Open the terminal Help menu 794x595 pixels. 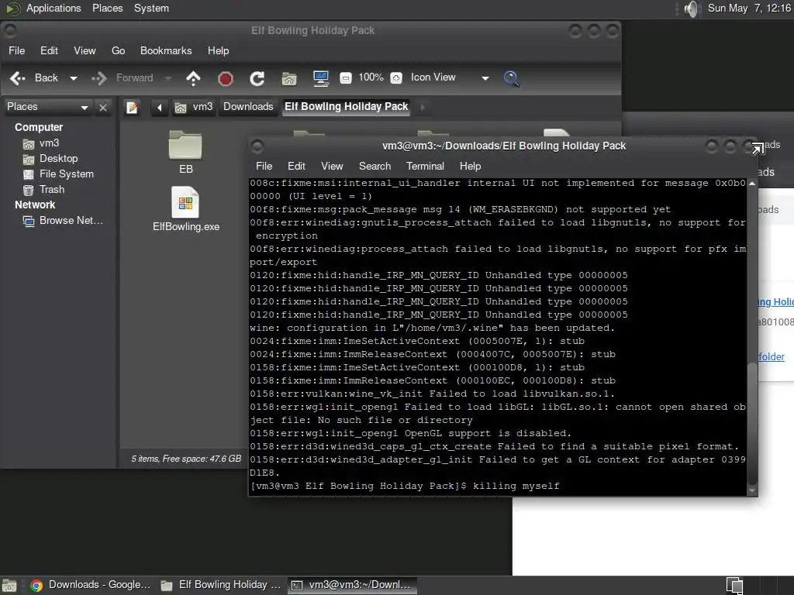471,166
